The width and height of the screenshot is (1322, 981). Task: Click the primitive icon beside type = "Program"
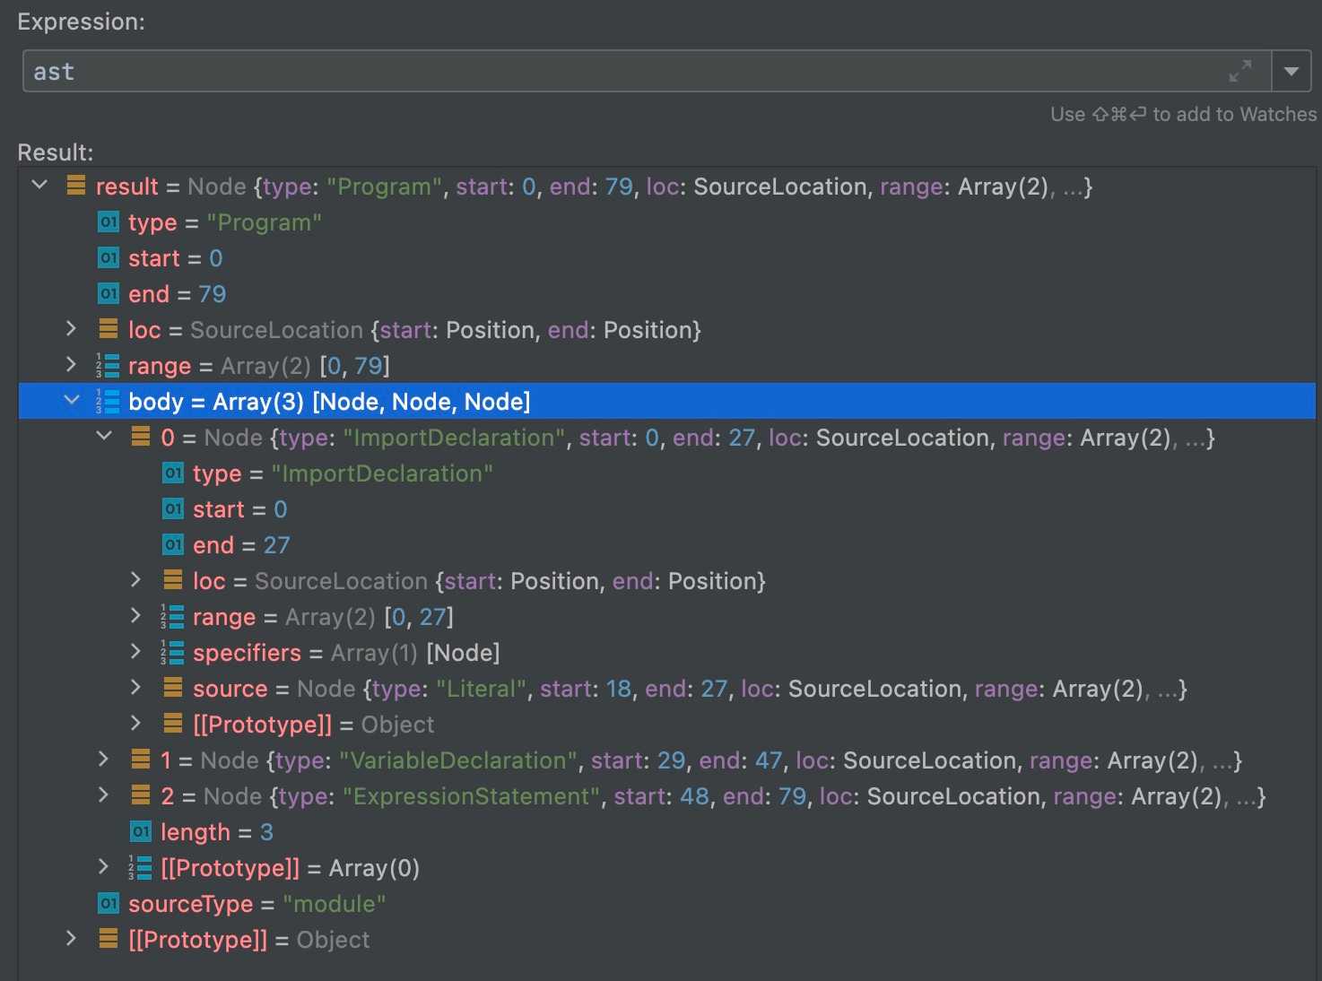tap(109, 221)
